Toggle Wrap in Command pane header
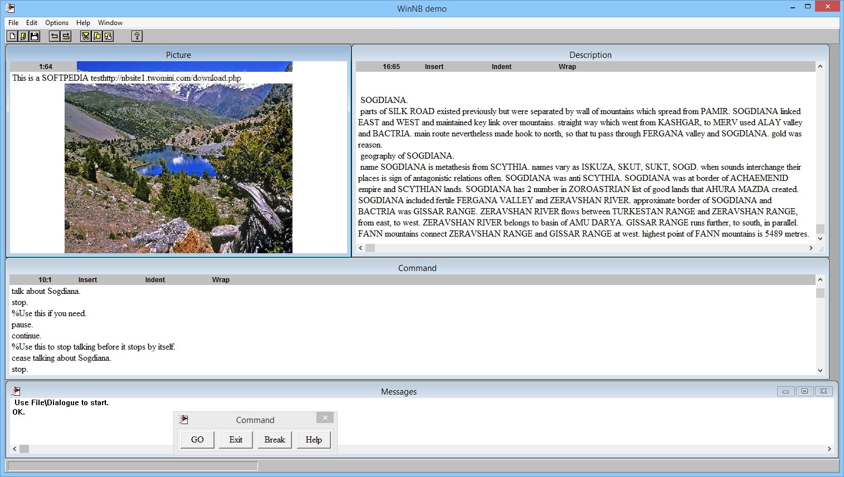Viewport: 844px width, 477px height. 221,280
